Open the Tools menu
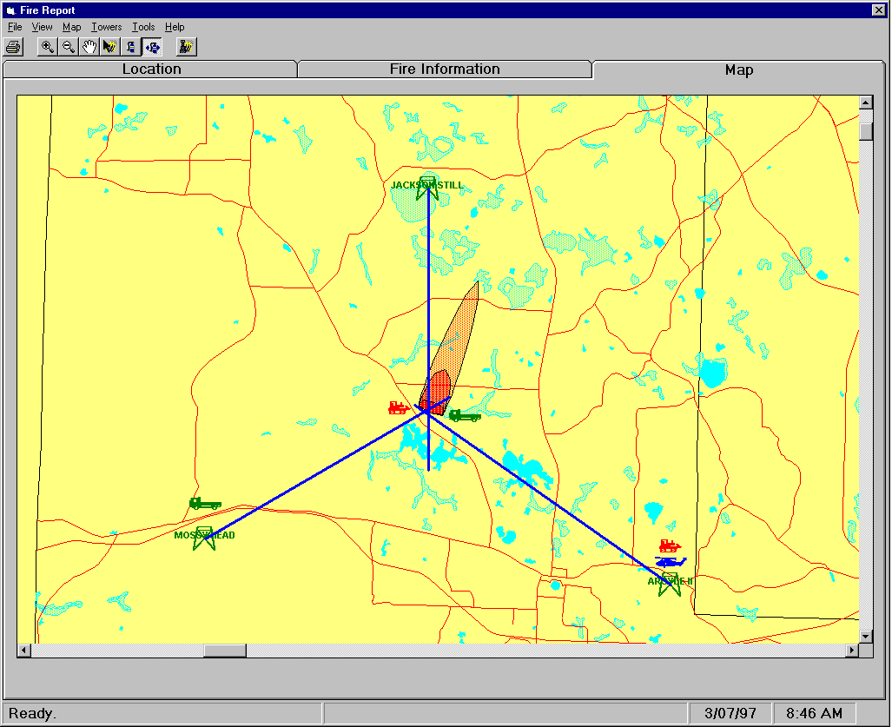 tap(143, 27)
